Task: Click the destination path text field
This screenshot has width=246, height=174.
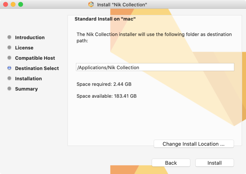Action: point(155,67)
